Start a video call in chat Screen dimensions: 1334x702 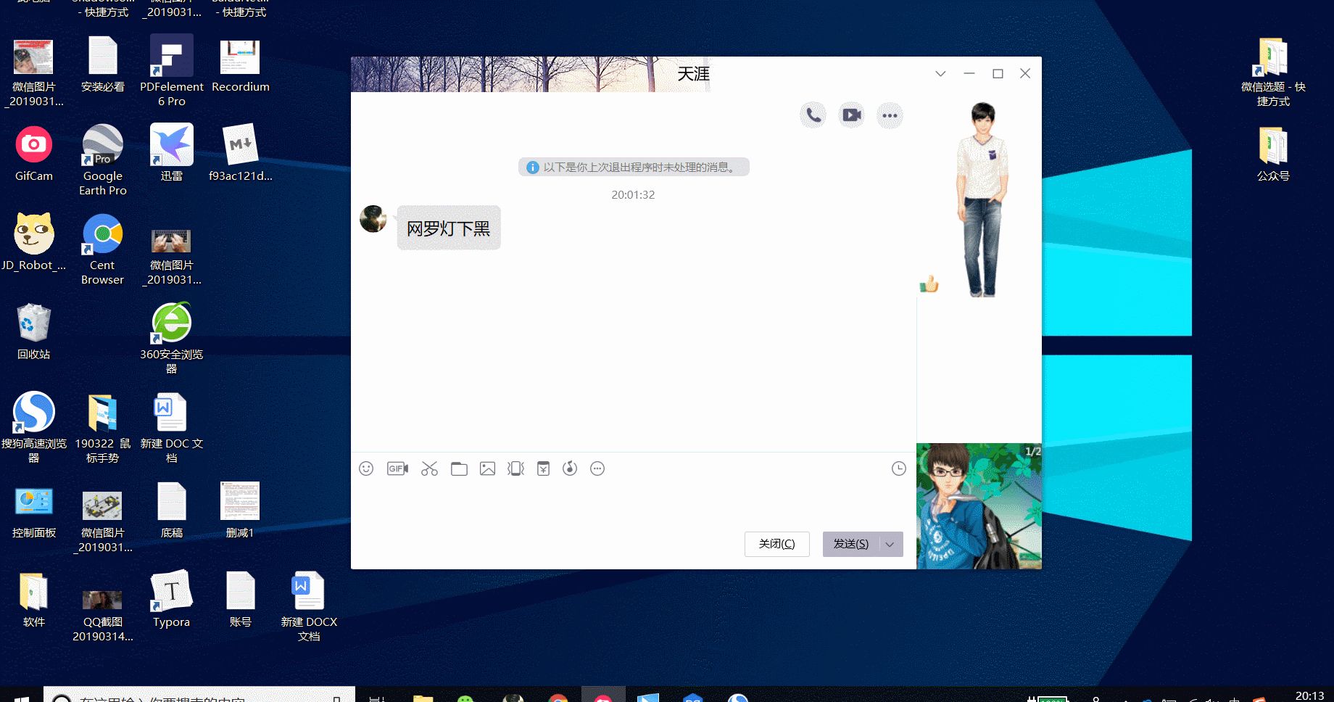(x=852, y=115)
